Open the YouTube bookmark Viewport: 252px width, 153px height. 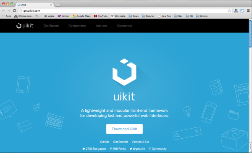point(101,16)
